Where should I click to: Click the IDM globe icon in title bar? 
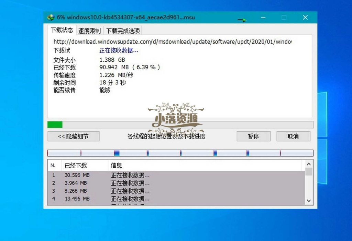coord(51,17)
